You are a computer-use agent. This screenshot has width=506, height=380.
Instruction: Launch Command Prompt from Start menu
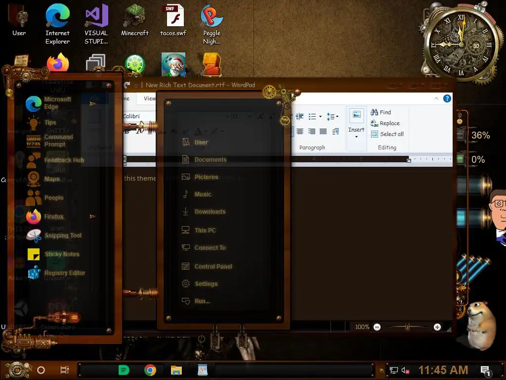click(50, 141)
